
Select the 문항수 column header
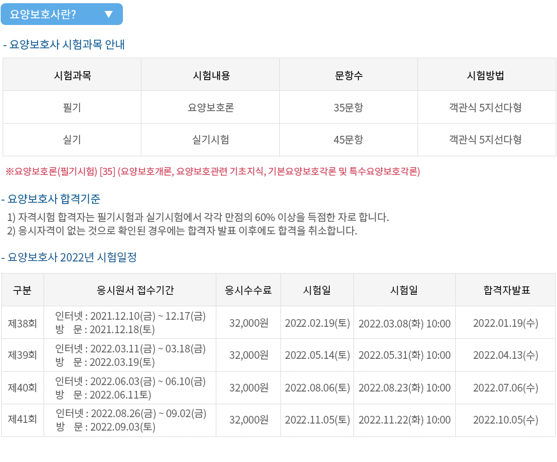click(x=348, y=75)
